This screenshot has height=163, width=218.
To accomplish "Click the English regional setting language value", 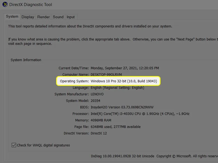I will [x=117, y=88].
